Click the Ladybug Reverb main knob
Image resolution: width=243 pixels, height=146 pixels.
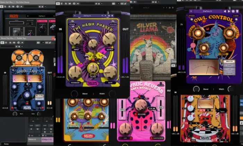click(x=141, y=105)
